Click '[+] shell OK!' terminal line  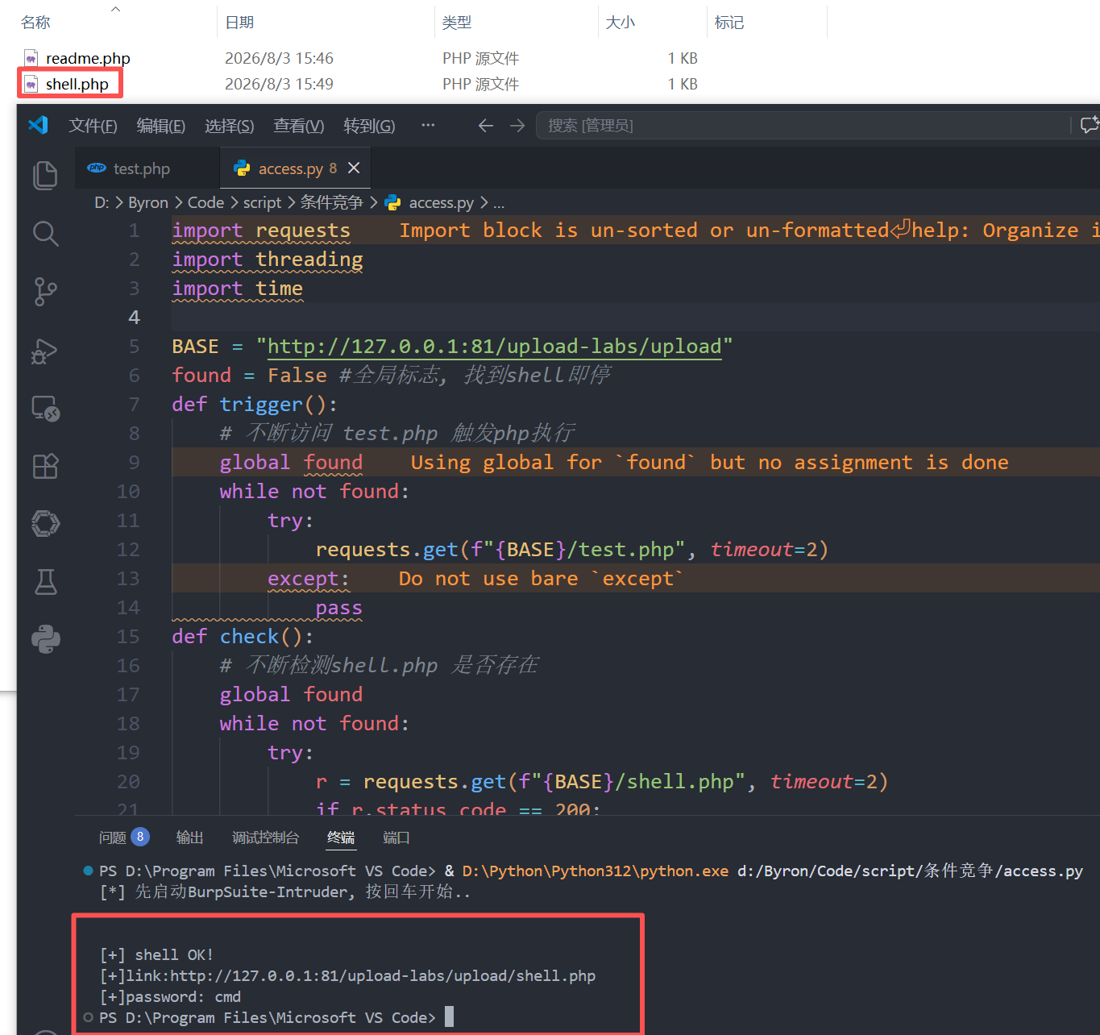[157, 955]
